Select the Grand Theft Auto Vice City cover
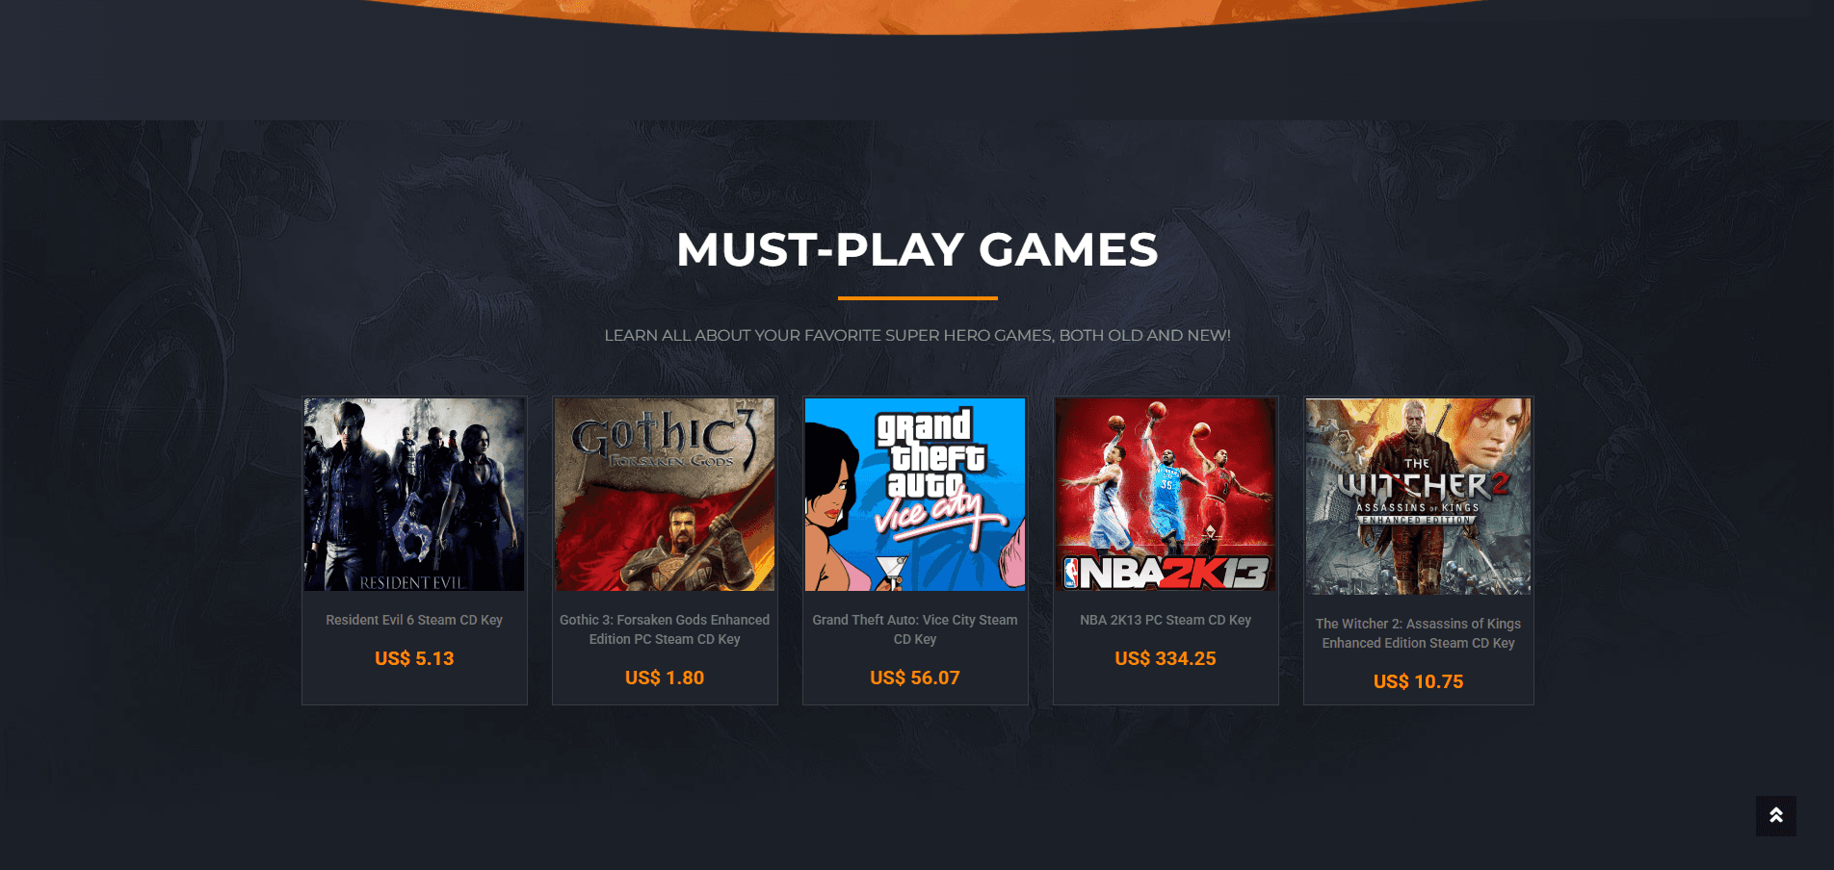Viewport: 1834px width, 870px height. [915, 495]
